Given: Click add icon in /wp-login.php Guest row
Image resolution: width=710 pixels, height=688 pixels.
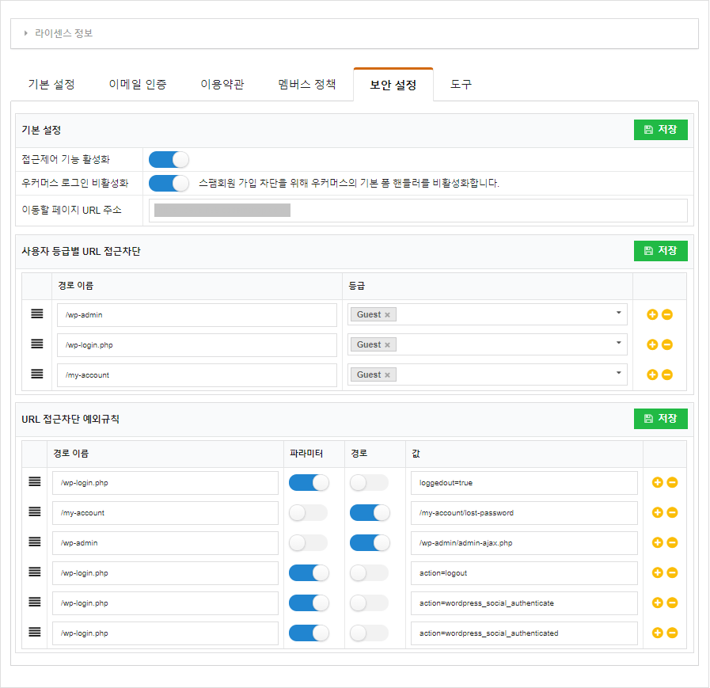Looking at the screenshot, I should 652,344.
